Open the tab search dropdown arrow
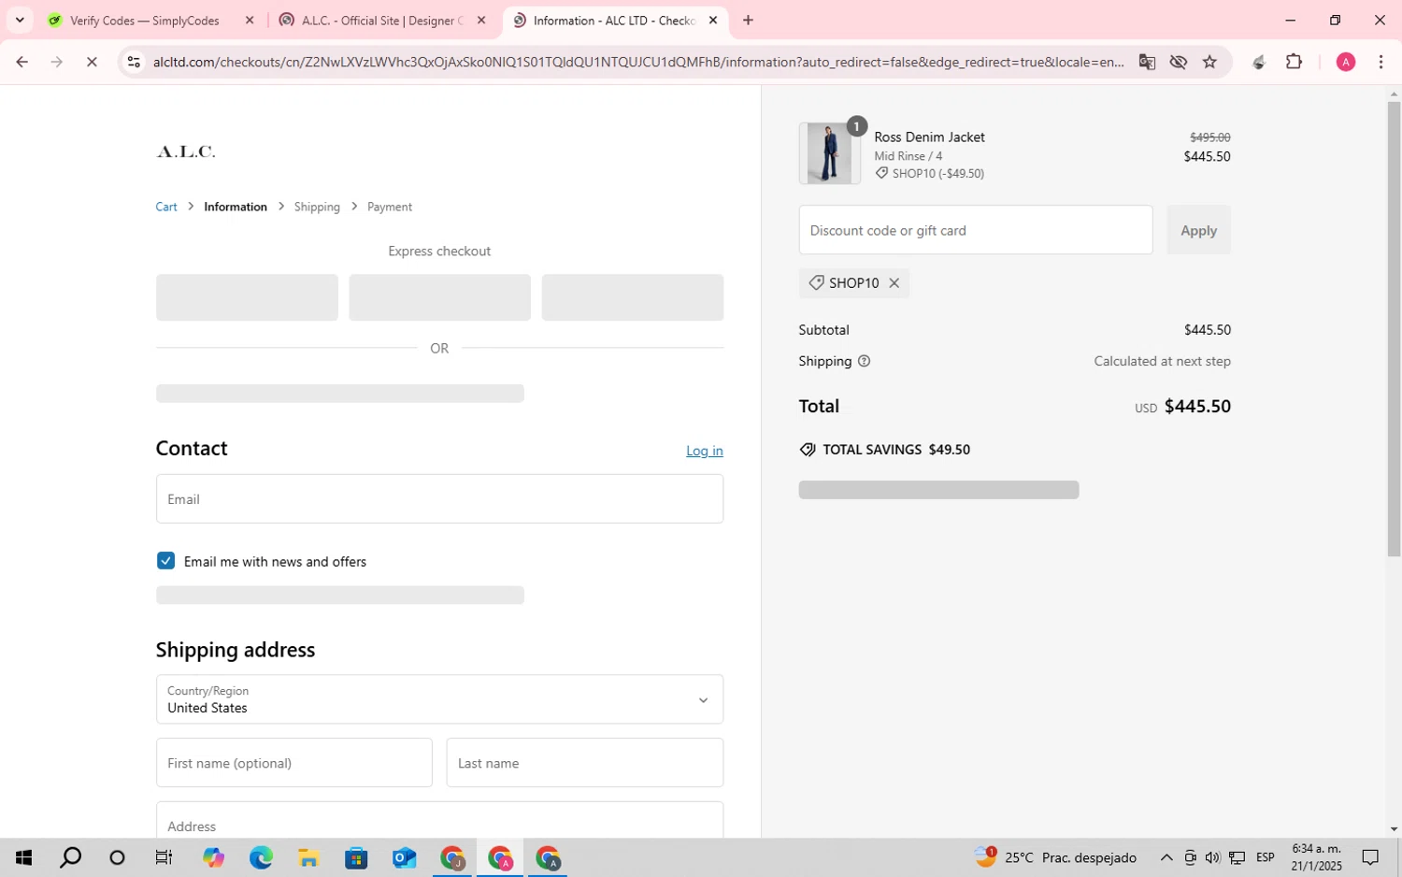1402x877 pixels. click(x=20, y=20)
